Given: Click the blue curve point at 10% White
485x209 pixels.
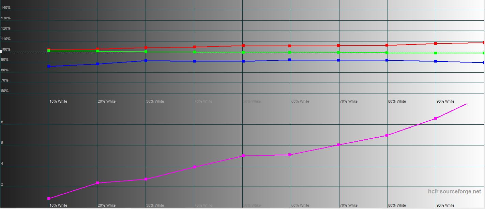Looking at the screenshot, I should pyautogui.click(x=49, y=66).
